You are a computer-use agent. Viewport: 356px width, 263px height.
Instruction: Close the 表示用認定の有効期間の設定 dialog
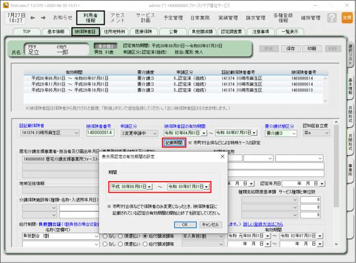pyautogui.click(x=222, y=156)
